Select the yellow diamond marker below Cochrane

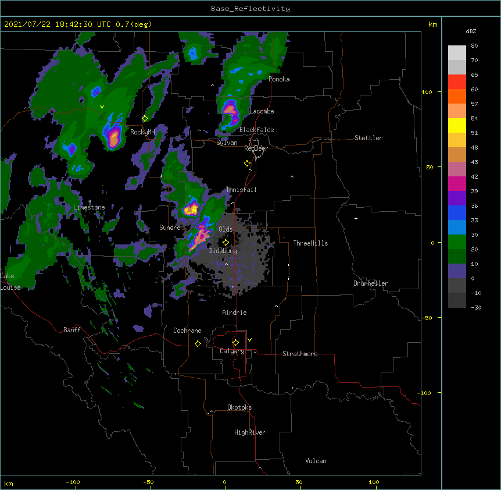point(198,343)
